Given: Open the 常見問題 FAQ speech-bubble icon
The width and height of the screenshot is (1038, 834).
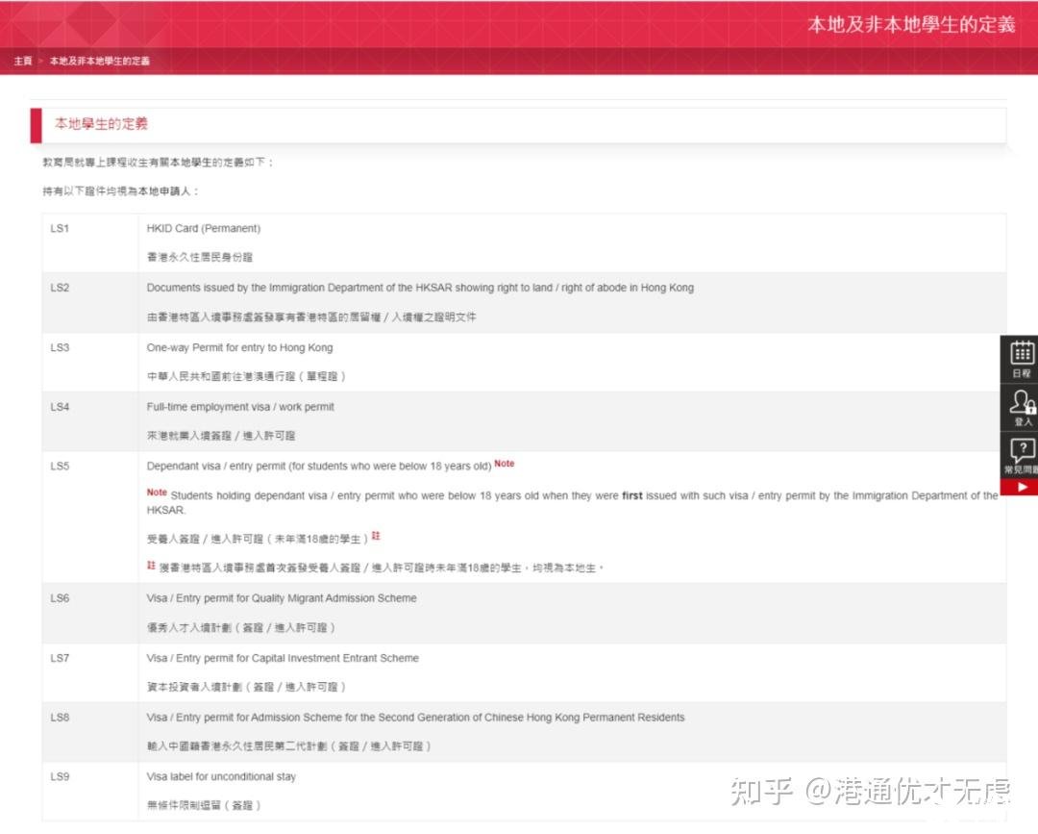Looking at the screenshot, I should tap(1021, 456).
